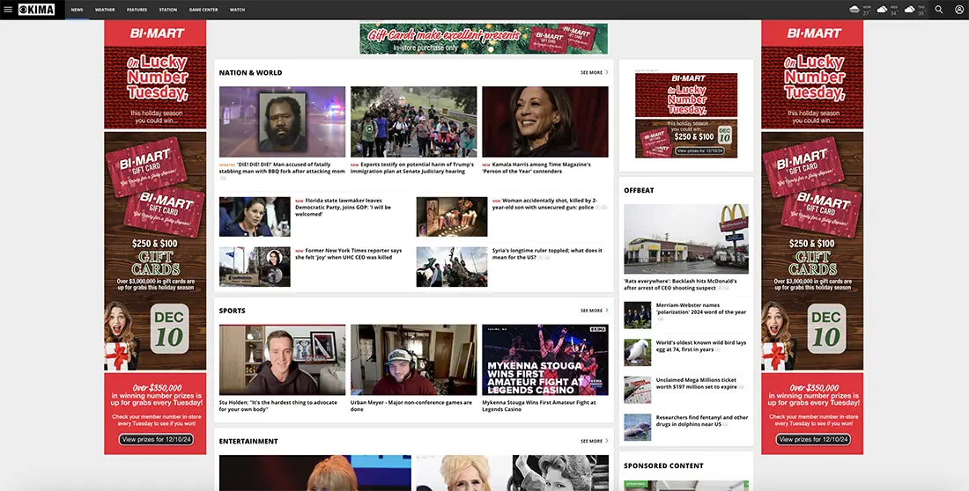Open the Sponsored Content section heading

coord(663,465)
